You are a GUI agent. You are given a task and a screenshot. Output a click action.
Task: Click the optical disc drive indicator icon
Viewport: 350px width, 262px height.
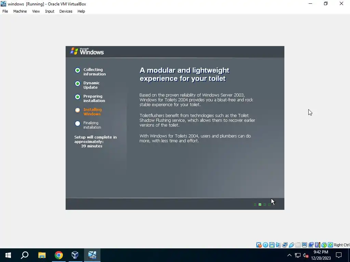click(x=265, y=245)
